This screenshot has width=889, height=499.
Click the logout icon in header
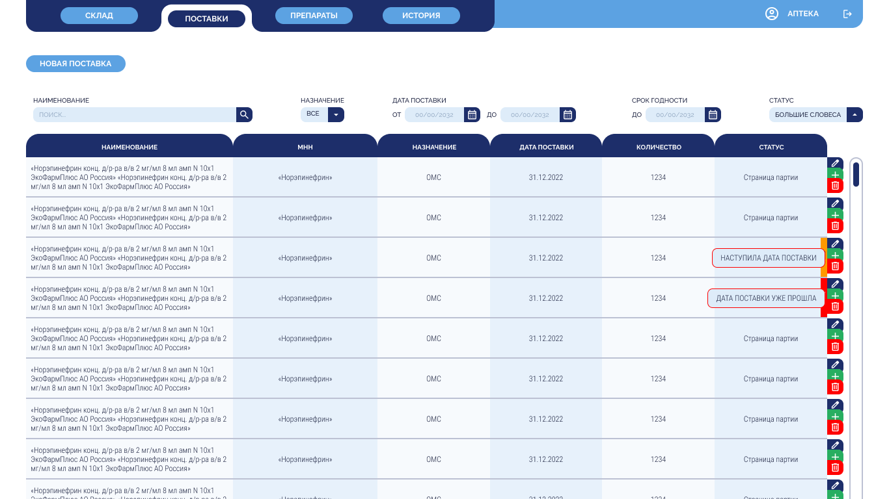(847, 14)
